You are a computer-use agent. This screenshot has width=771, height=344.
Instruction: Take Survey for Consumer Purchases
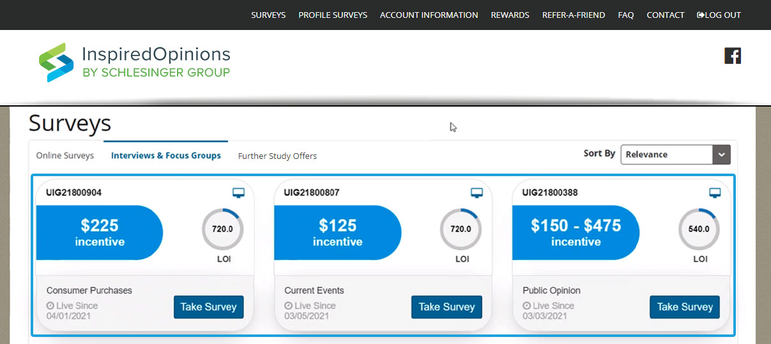point(209,307)
